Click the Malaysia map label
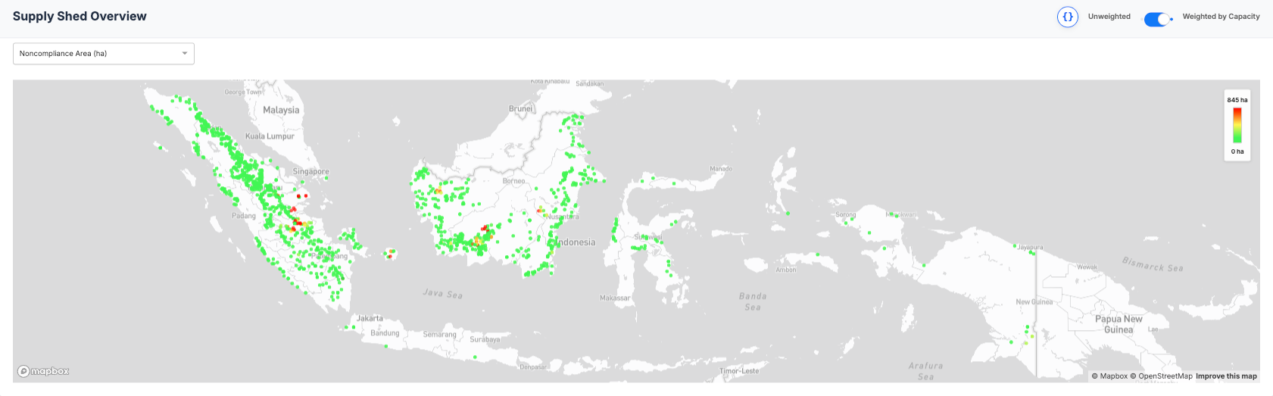The height and width of the screenshot is (396, 1273). [x=281, y=110]
